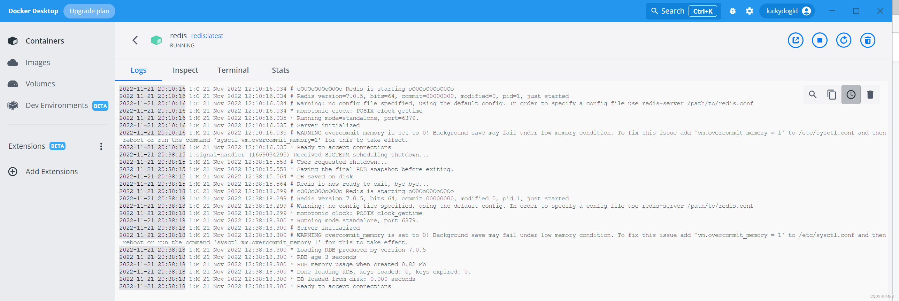The width and height of the screenshot is (899, 301).
Task: Open the Volumes section
Action: (40, 84)
